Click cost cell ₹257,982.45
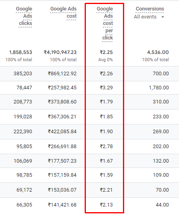Screen dimensions: 179x219 coord(62,88)
